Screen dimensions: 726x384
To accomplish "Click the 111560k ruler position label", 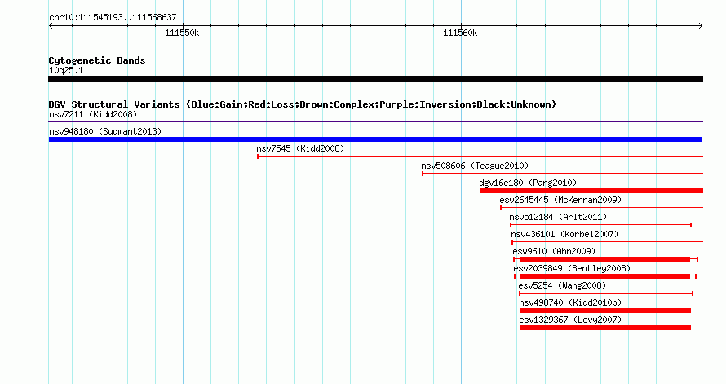I will 460,33.
